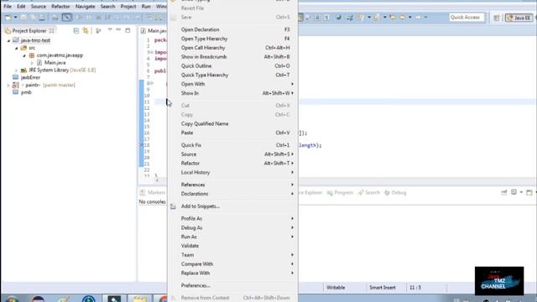Expand the Local History submenu
The height and width of the screenshot is (302, 537).
tap(233, 173)
